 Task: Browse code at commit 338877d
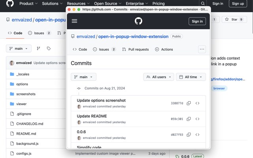pos(197,103)
